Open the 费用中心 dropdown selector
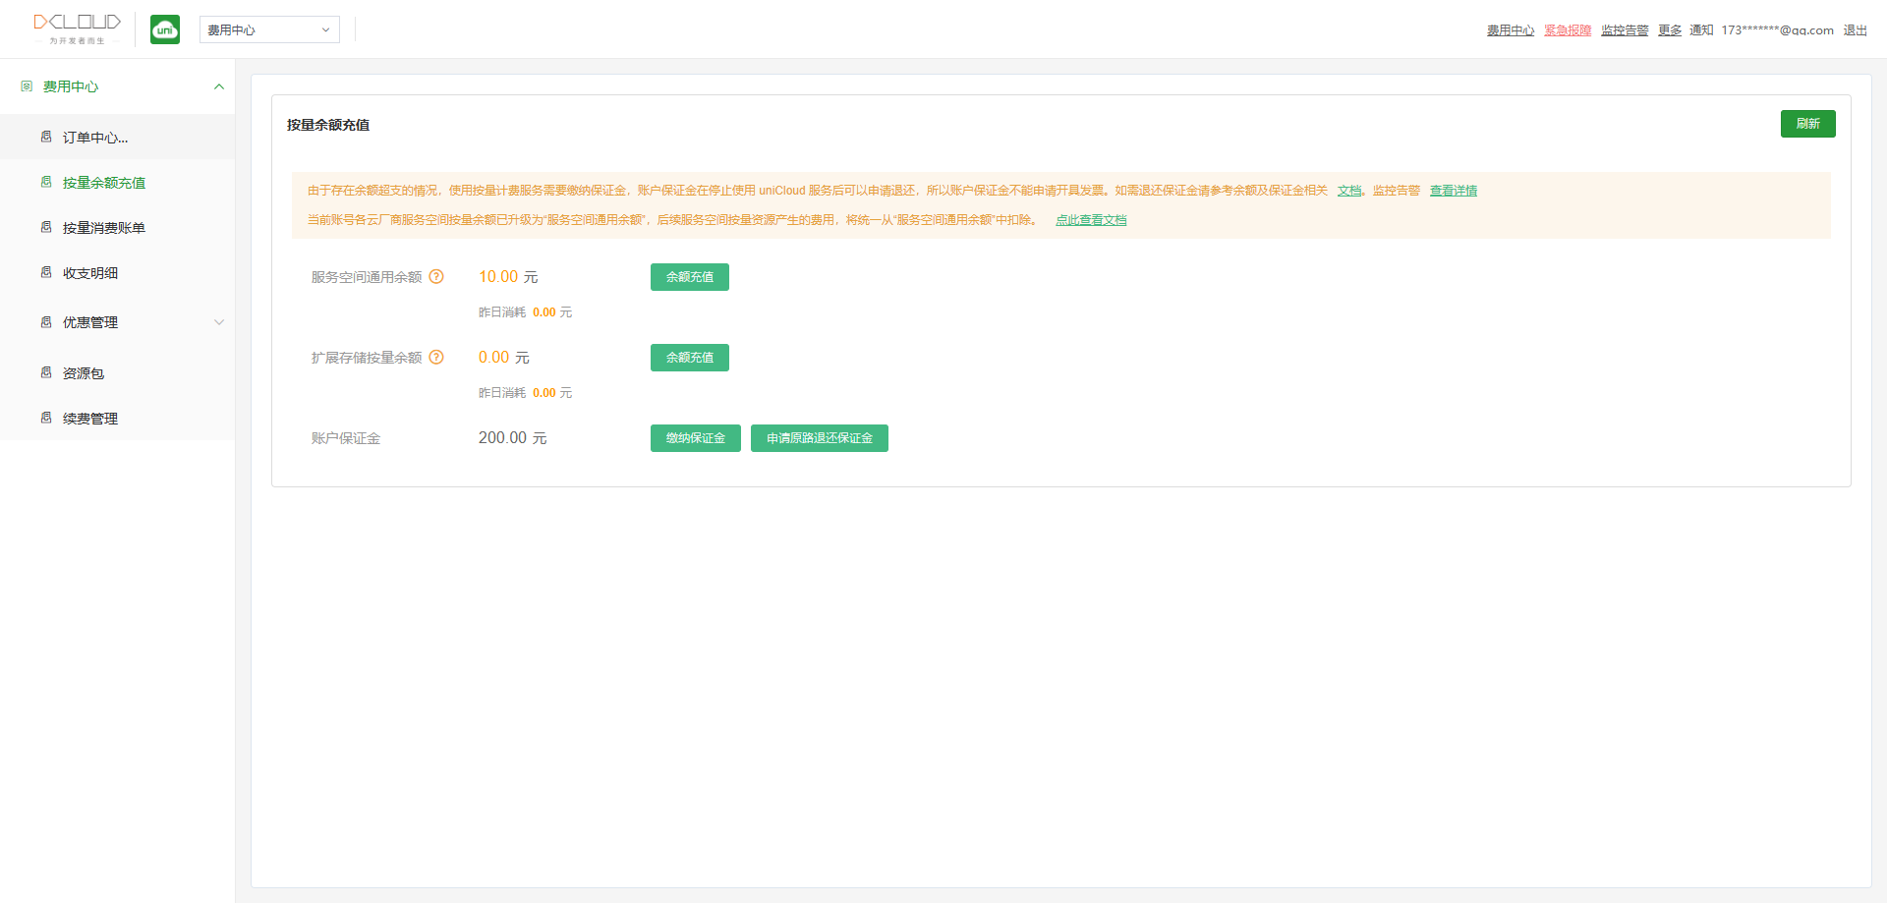1887x903 pixels. (269, 29)
